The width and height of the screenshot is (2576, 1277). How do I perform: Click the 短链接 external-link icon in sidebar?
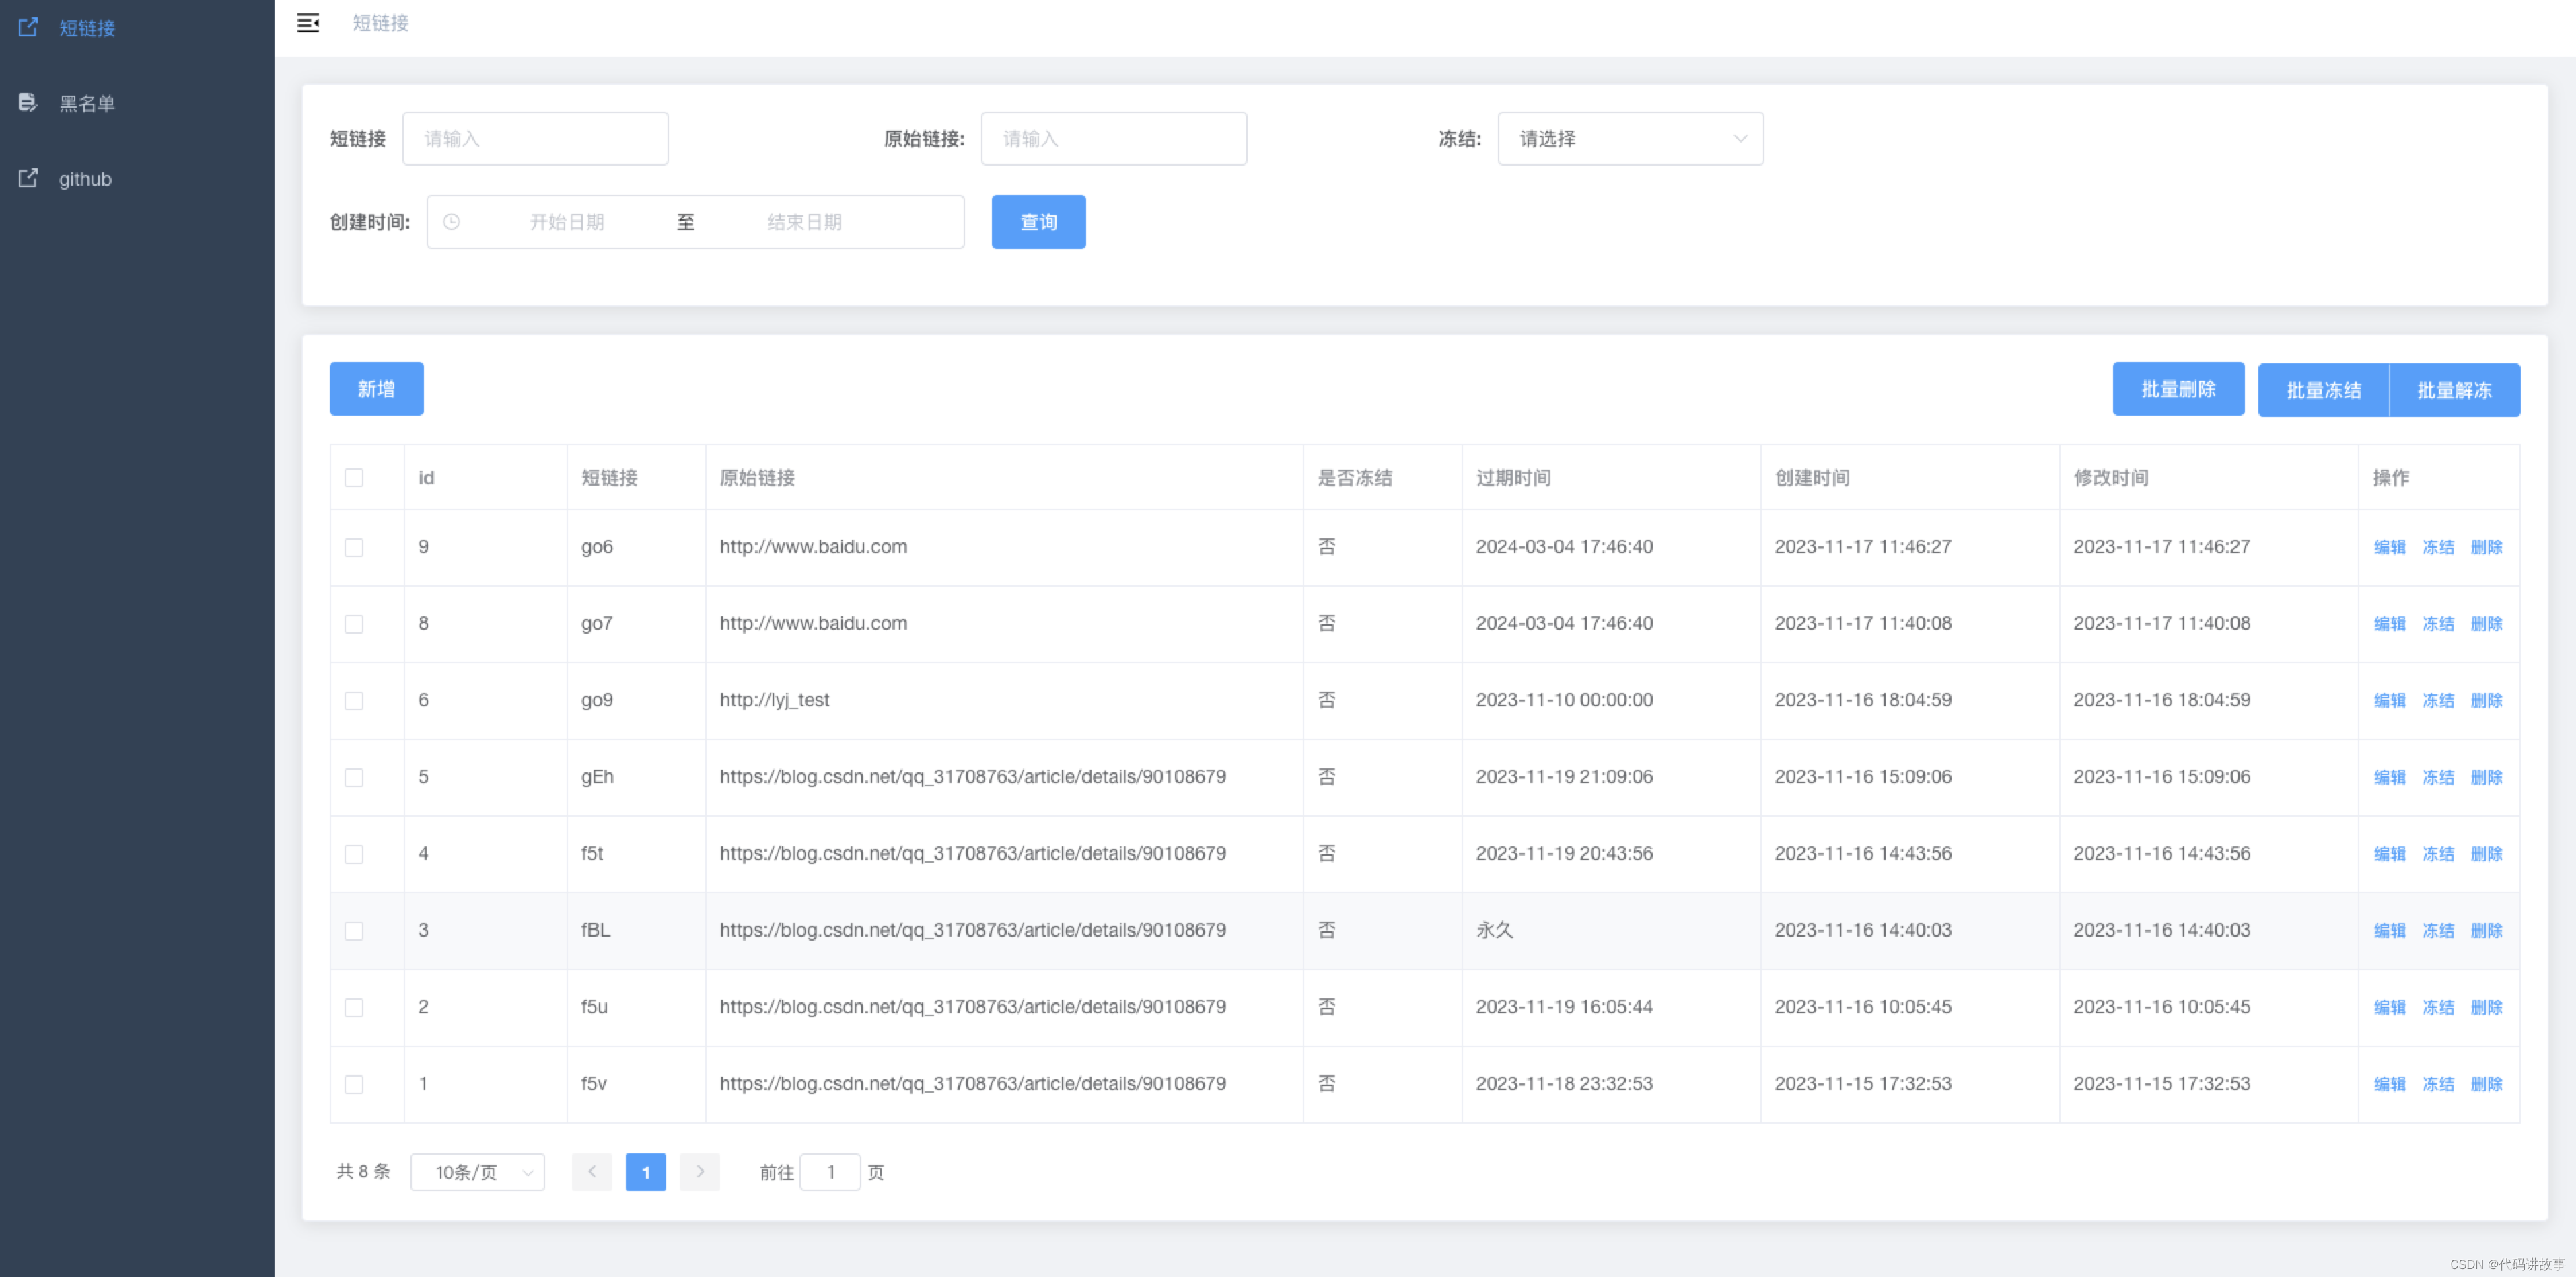coord(28,27)
